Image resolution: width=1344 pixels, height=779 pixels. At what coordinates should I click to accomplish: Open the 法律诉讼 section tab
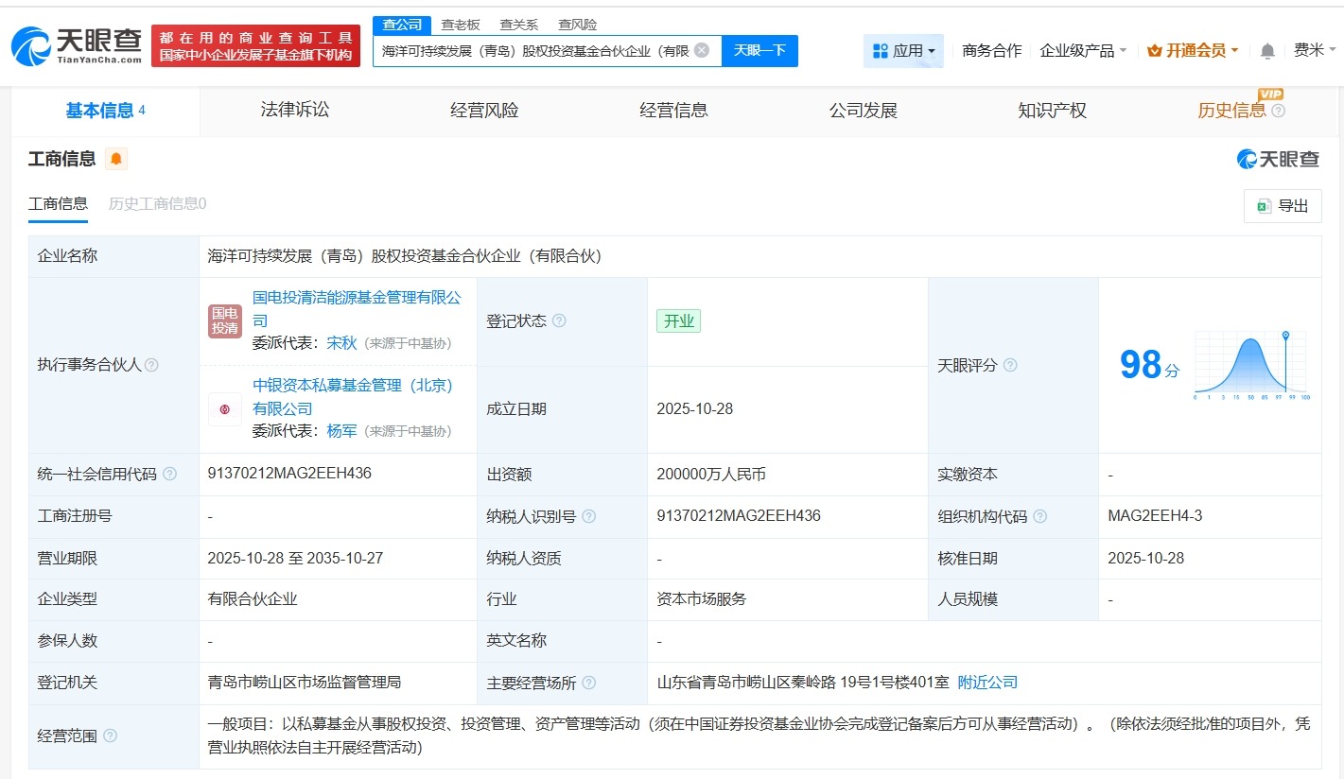[x=294, y=110]
